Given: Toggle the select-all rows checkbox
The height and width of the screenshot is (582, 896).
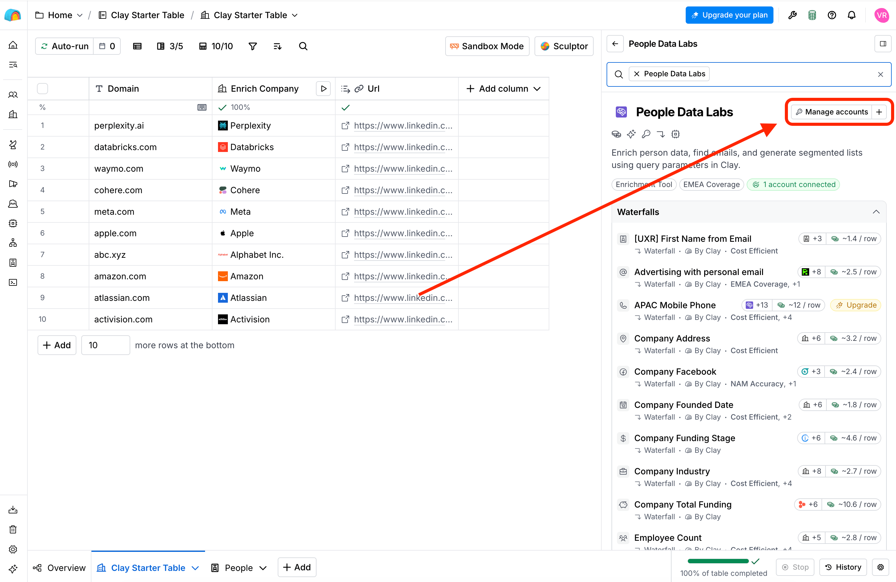Looking at the screenshot, I should coord(42,89).
